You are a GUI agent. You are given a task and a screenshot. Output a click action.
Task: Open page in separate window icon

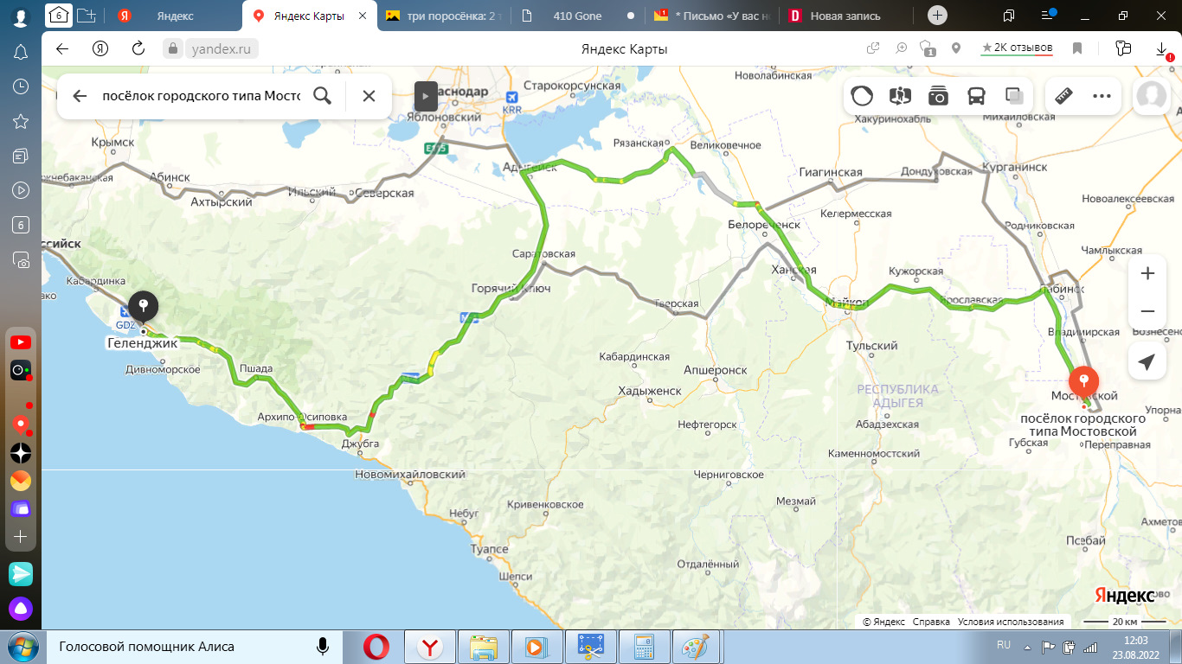point(874,48)
